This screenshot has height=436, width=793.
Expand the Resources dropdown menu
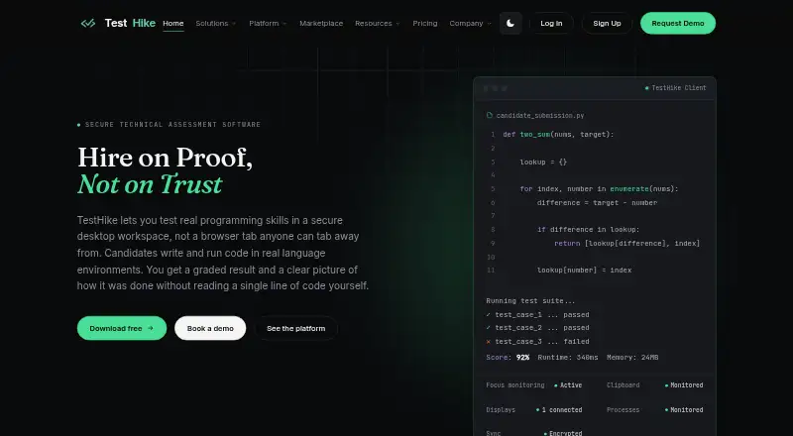point(378,23)
